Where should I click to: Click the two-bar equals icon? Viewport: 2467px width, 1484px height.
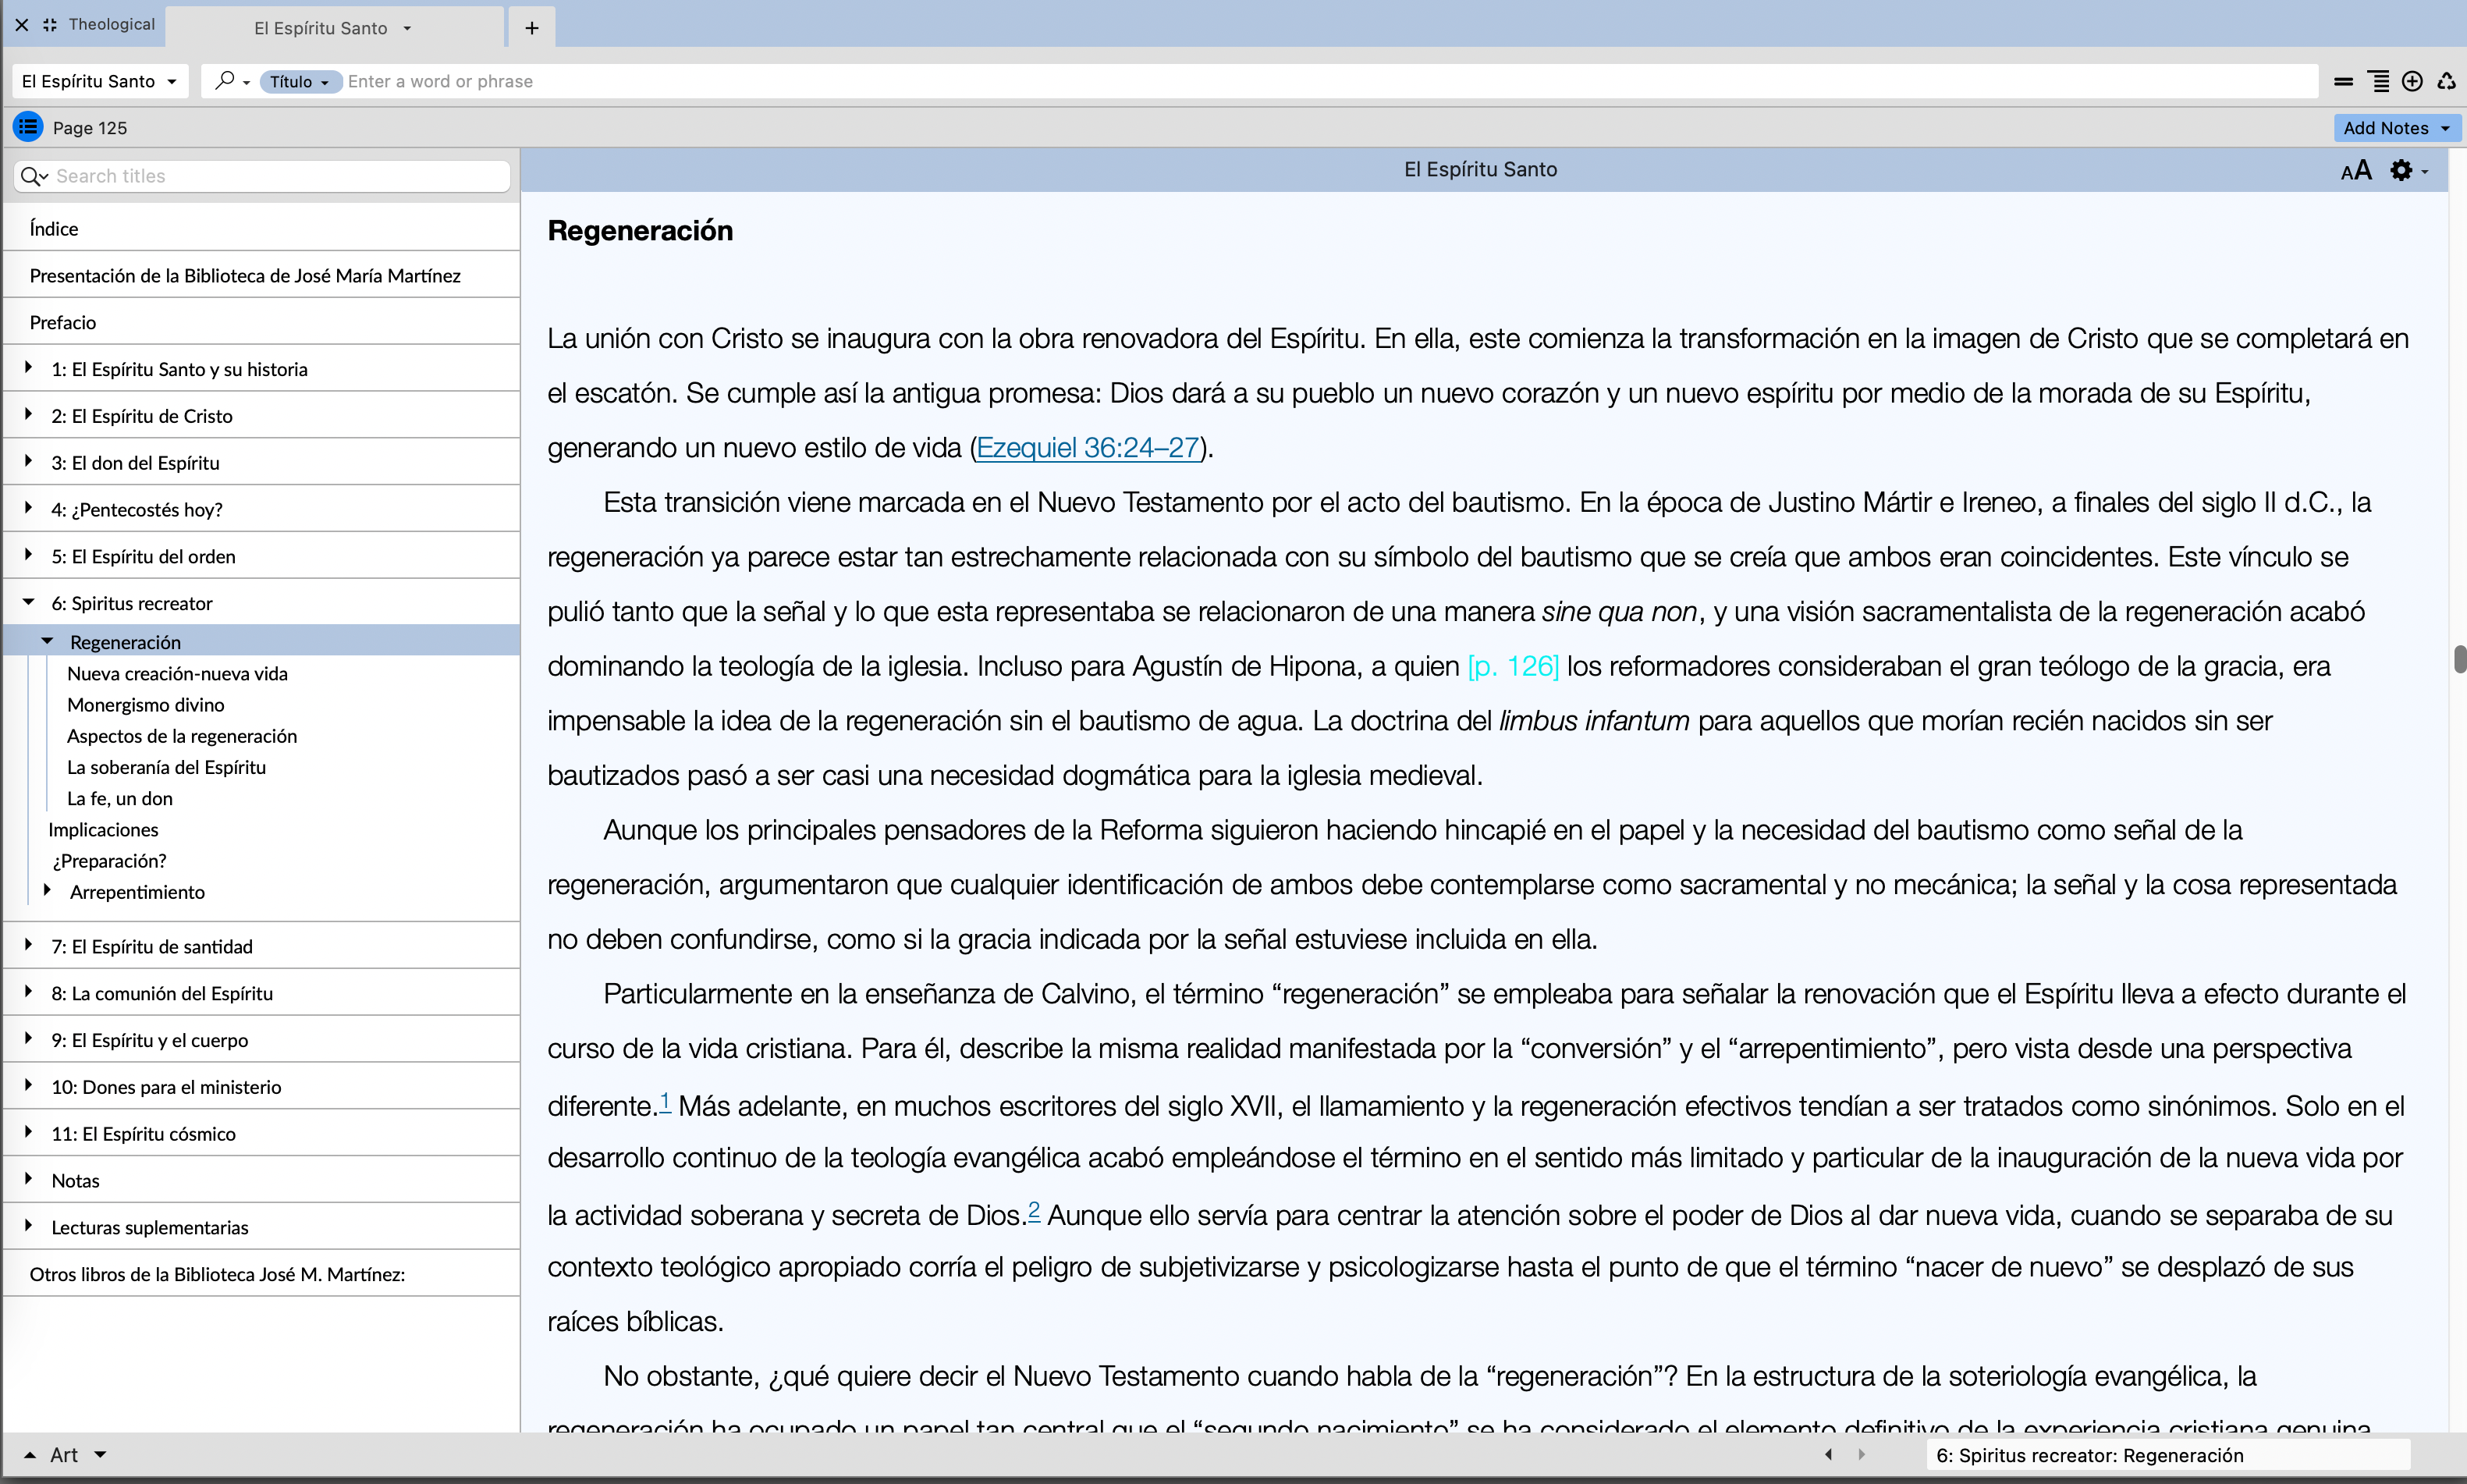(x=2343, y=81)
